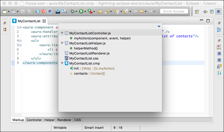Select MyContactListController.js in the outline
The image size is (224, 132).
[x=90, y=33]
